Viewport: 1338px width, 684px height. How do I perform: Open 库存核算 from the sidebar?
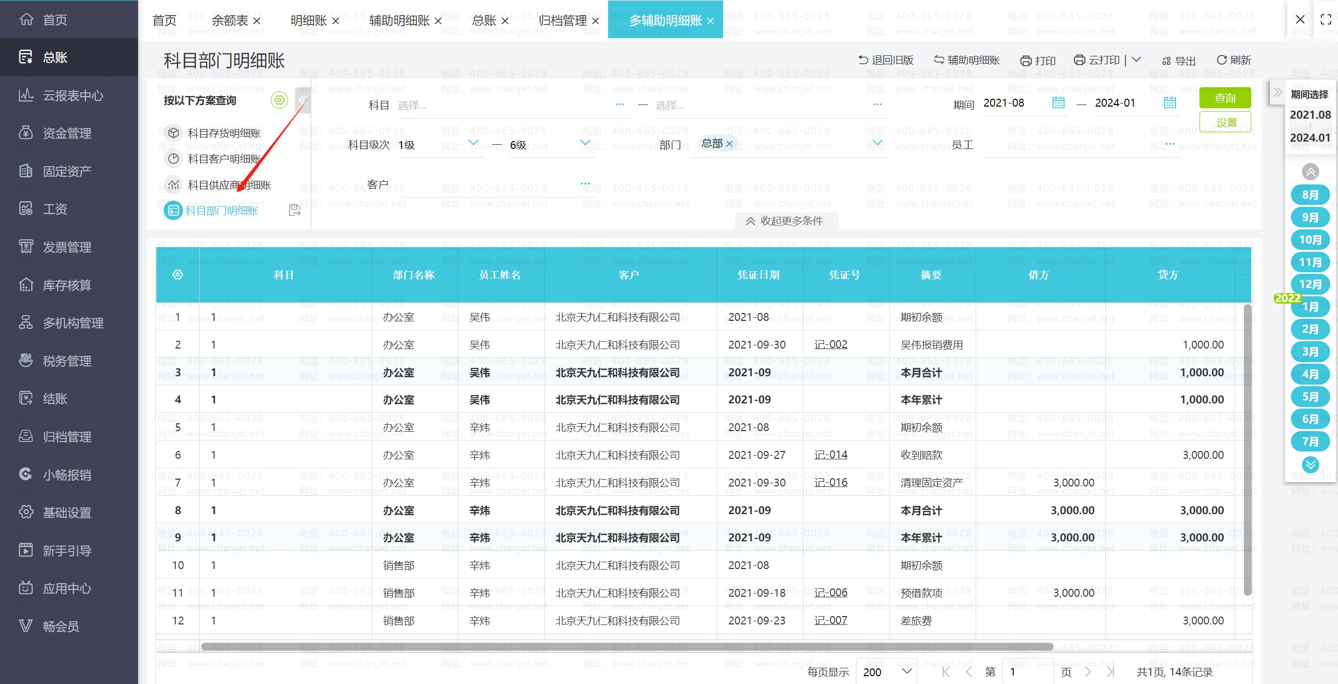[66, 285]
